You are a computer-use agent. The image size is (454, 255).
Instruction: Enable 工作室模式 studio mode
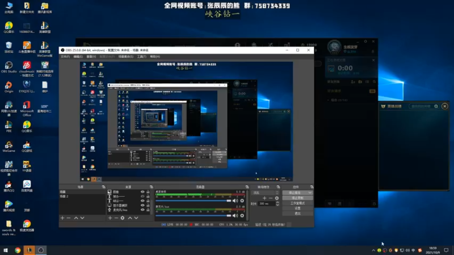pos(297,203)
